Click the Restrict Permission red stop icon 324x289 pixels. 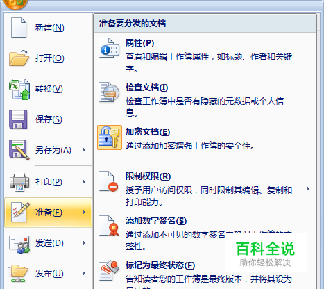click(x=108, y=181)
